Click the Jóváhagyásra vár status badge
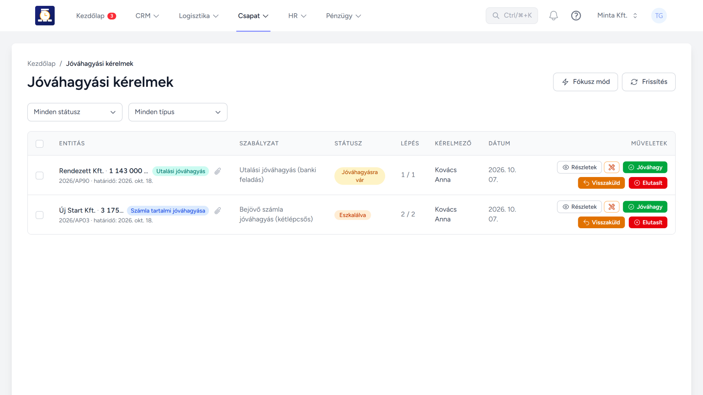This screenshot has width=703, height=395. click(x=360, y=176)
